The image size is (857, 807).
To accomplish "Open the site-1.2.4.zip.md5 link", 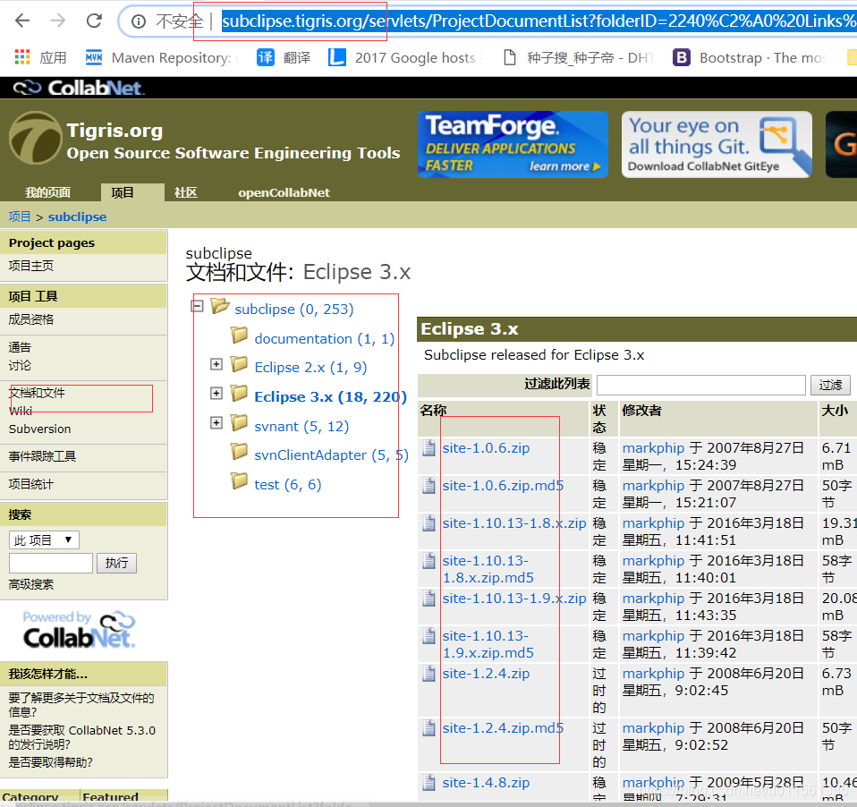I will [x=503, y=728].
